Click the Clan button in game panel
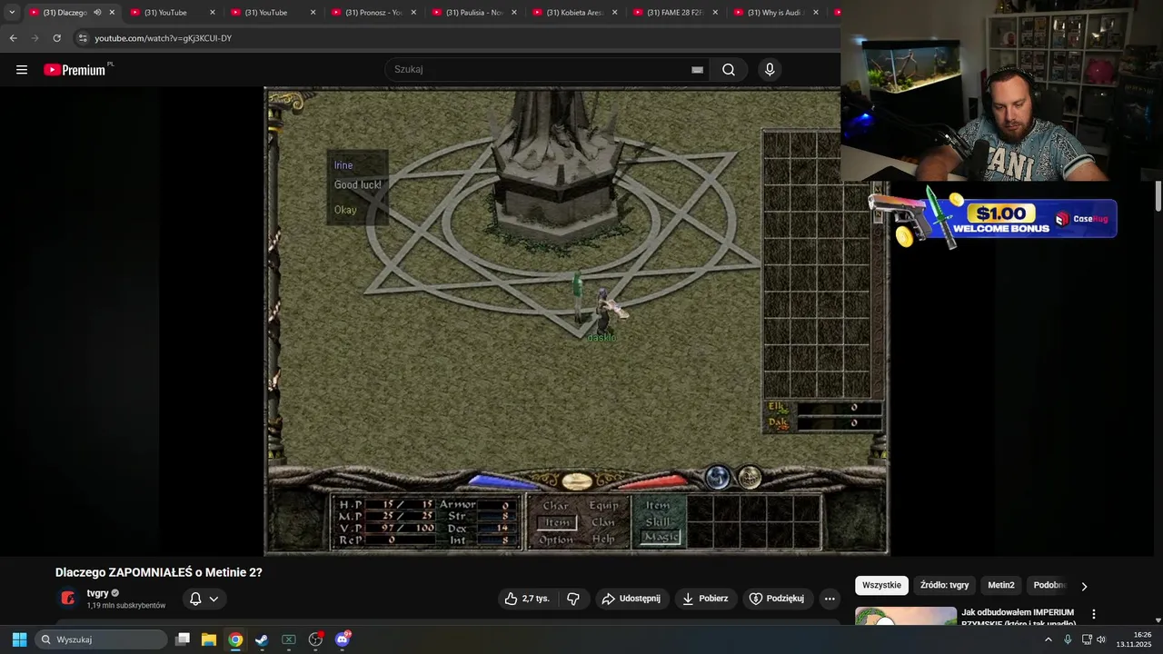The width and height of the screenshot is (1163, 654). point(603,522)
